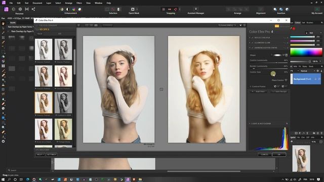324x182 pixels.
Task: Pick a color from the spectrum box
Action: [x=306, y=52]
